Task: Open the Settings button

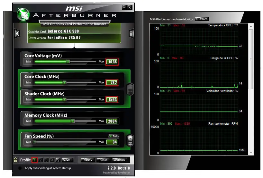Action: (x=119, y=160)
